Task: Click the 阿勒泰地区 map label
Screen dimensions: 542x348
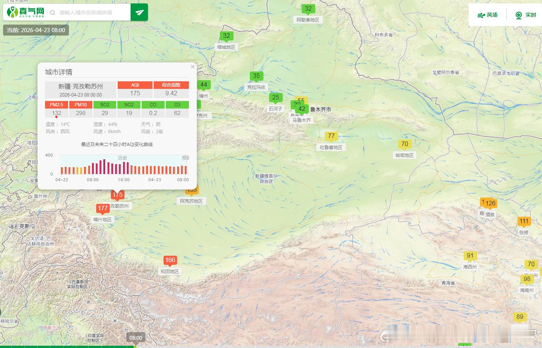Action: 308,20
